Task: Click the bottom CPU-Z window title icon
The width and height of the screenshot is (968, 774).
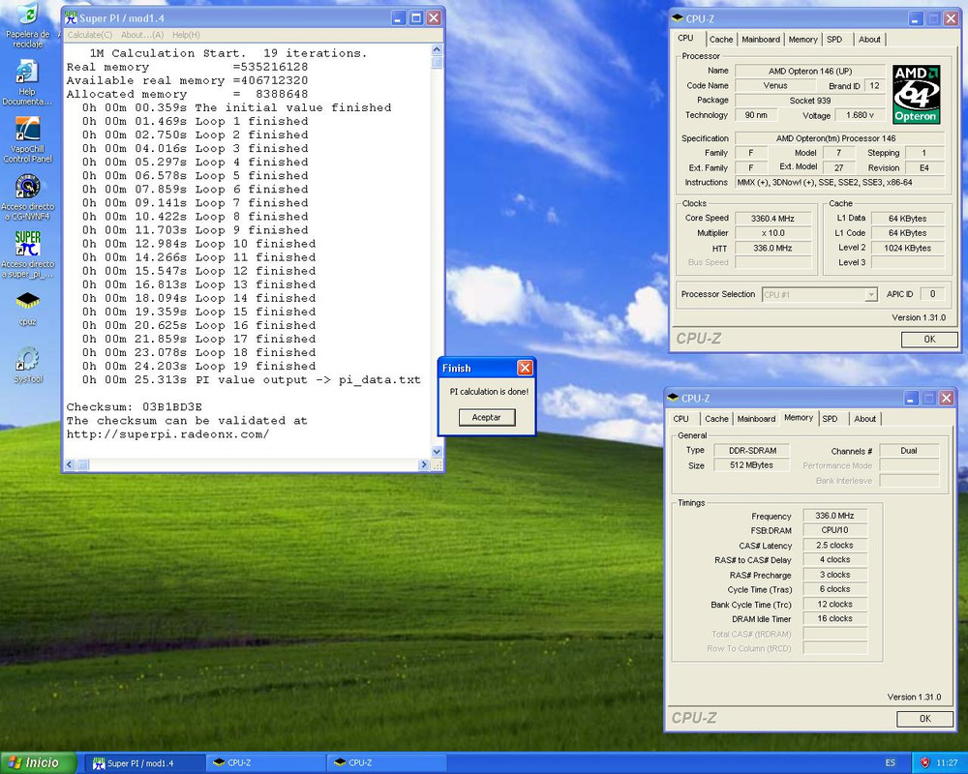Action: pos(673,398)
